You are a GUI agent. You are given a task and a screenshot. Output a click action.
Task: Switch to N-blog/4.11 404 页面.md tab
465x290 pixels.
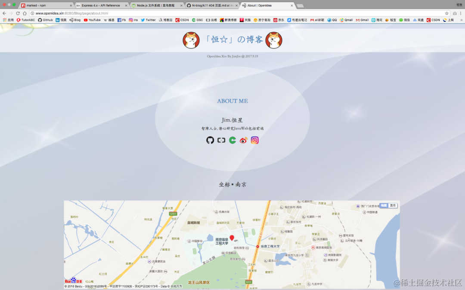(x=212, y=5)
